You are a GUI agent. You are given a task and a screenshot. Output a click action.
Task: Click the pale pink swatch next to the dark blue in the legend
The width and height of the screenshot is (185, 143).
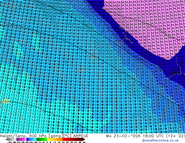click(25, 139)
